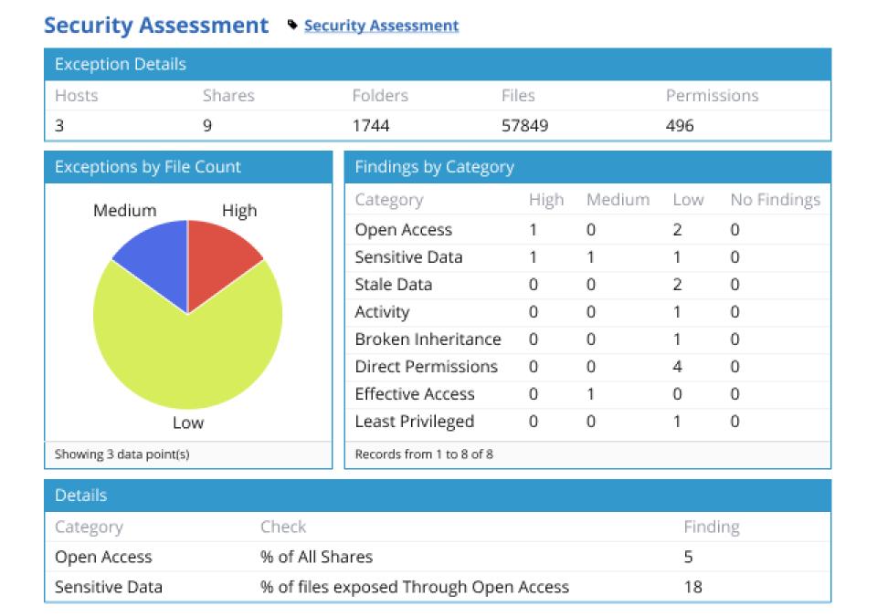This screenshot has height=616, width=877.
Task: Click the Hosts column header
Action: pyautogui.click(x=77, y=95)
